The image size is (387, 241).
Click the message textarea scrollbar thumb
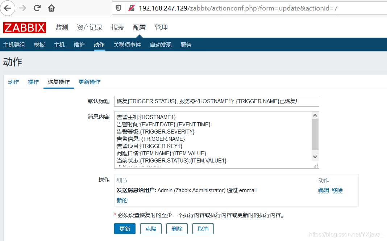pos(315,134)
